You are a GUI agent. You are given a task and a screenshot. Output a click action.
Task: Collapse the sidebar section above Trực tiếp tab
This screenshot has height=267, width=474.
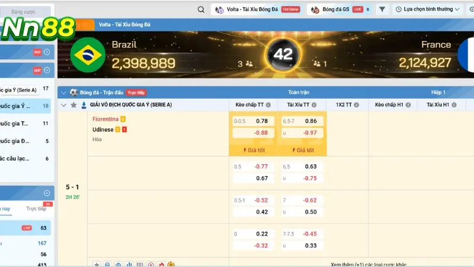click(46, 193)
